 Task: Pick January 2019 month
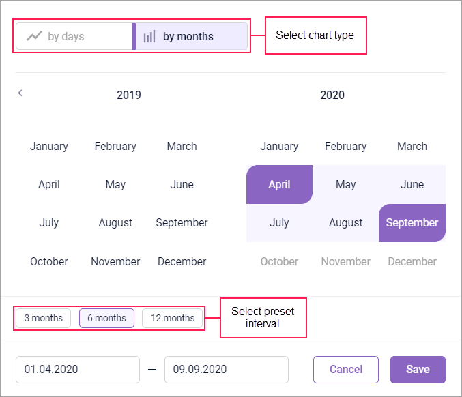[x=49, y=146]
